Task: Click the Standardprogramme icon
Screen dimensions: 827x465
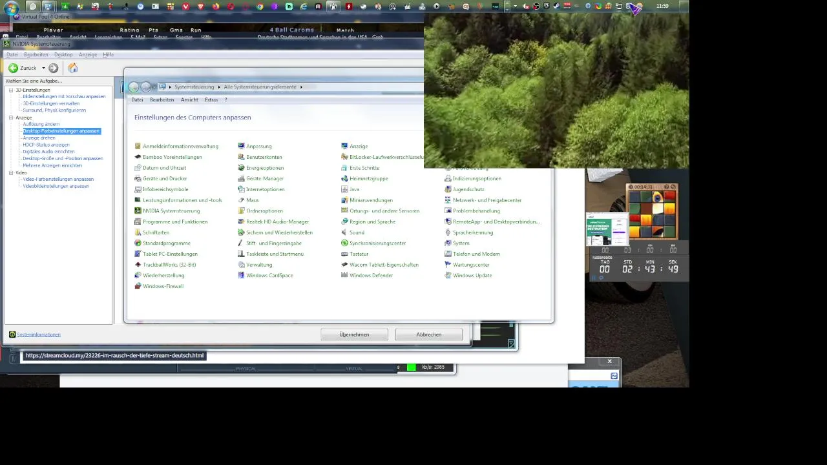Action: click(138, 243)
